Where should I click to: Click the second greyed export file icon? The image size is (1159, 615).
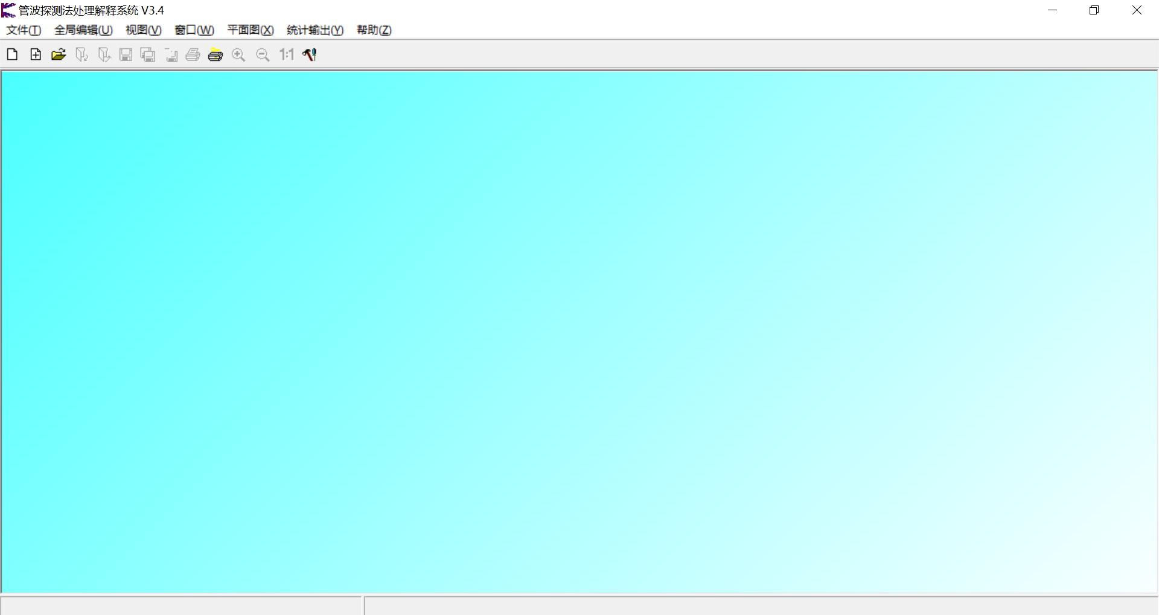tap(104, 55)
